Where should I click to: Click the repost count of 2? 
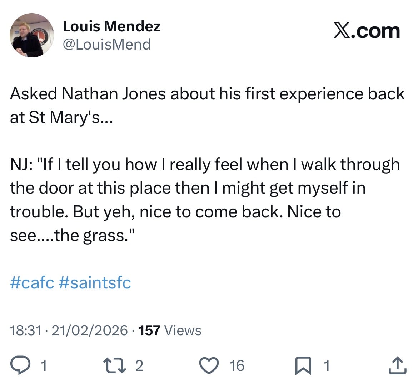click(139, 365)
